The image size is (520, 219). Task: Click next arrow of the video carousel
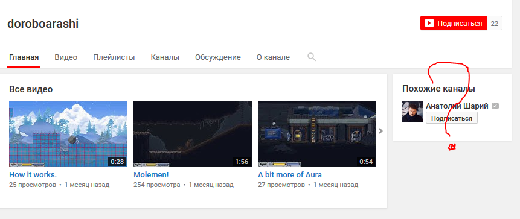click(x=380, y=131)
